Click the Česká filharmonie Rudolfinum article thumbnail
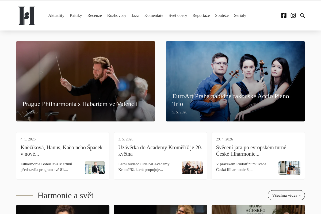 click(289, 168)
